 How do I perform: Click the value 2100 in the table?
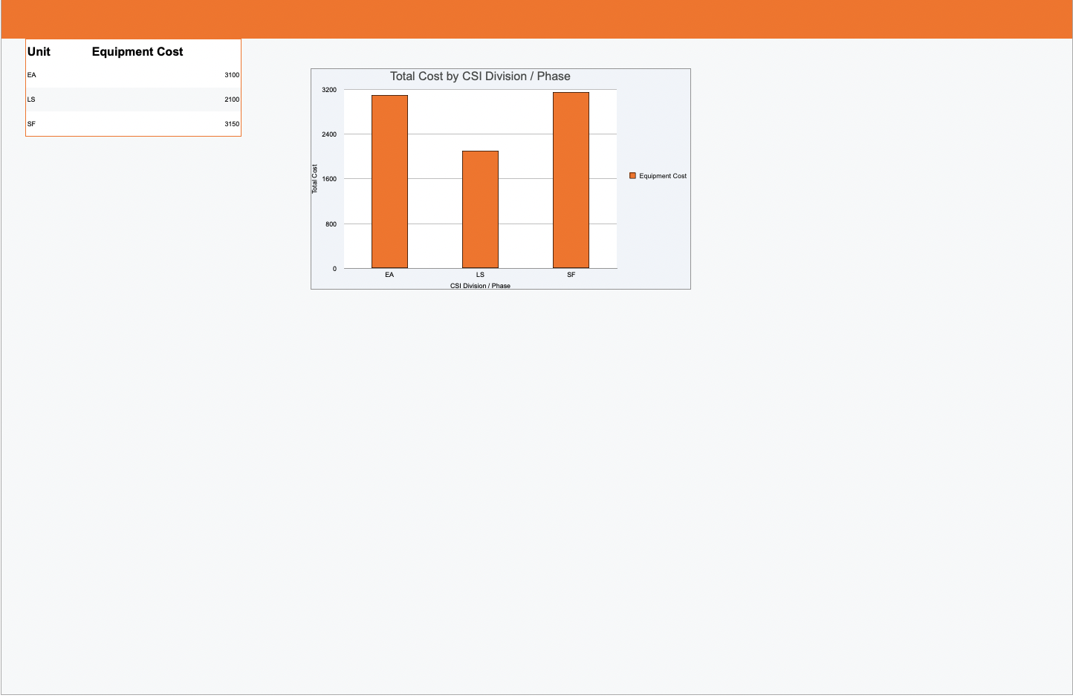pyautogui.click(x=231, y=99)
